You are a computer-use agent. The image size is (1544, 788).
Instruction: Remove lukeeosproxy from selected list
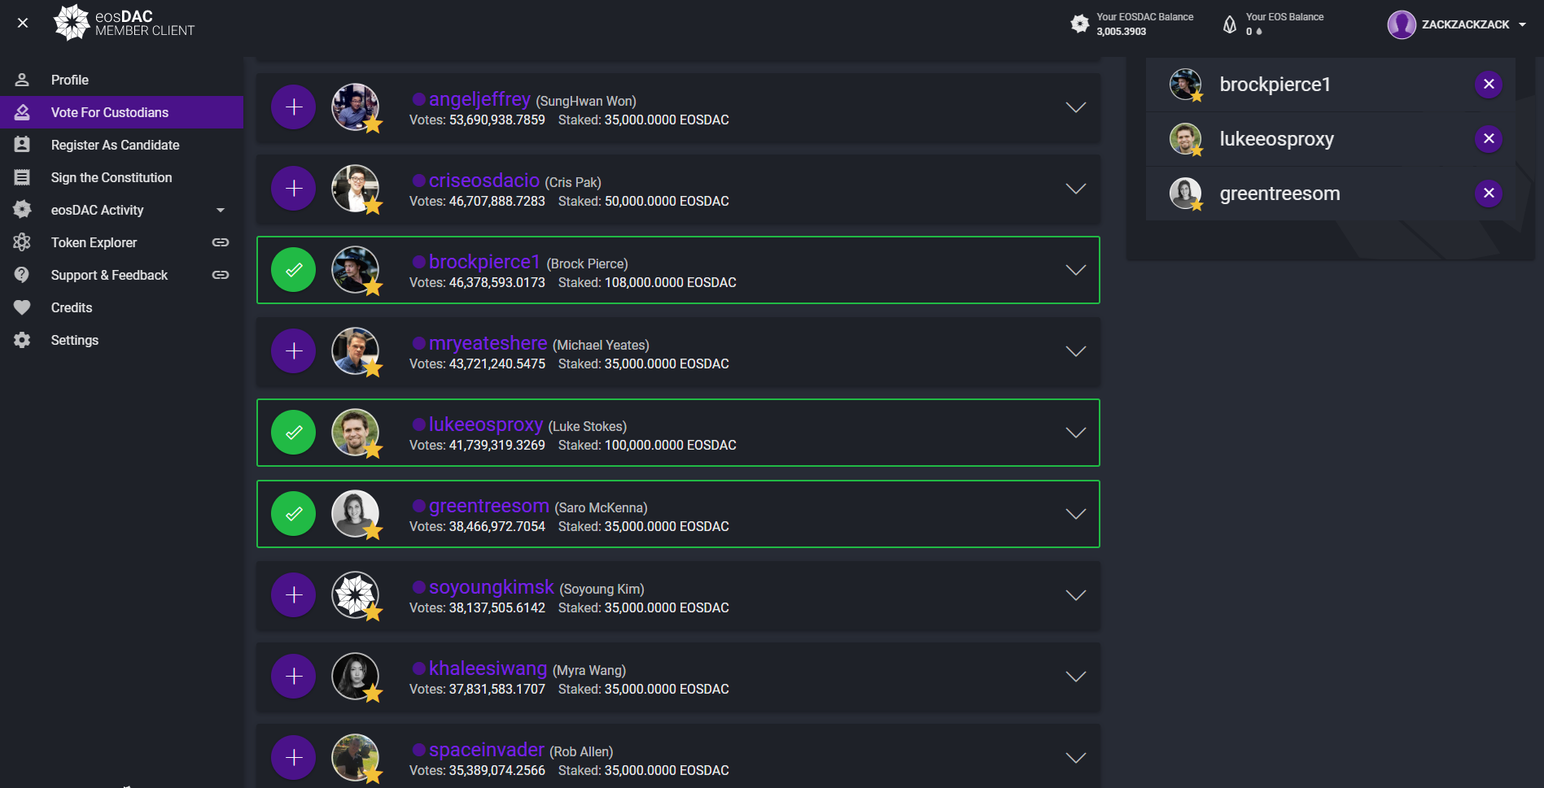click(1489, 139)
